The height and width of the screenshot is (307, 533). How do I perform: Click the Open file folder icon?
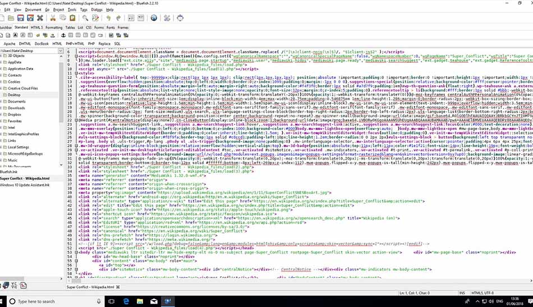coord(11,18)
